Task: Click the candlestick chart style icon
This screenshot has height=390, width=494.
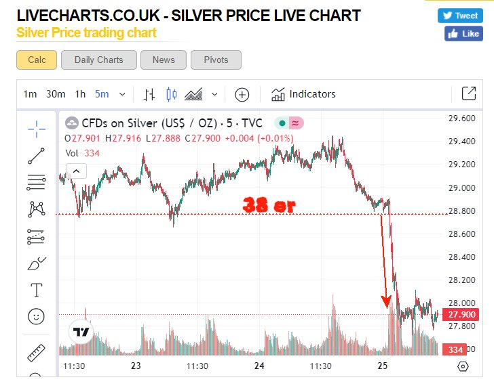Action: click(171, 94)
